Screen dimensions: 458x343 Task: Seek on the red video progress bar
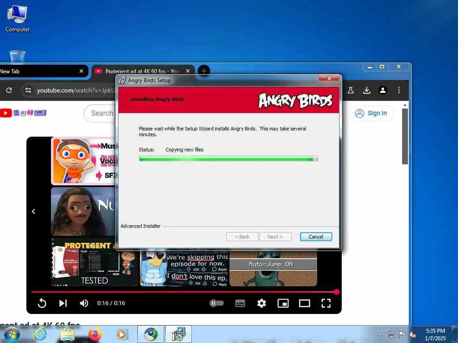184,292
